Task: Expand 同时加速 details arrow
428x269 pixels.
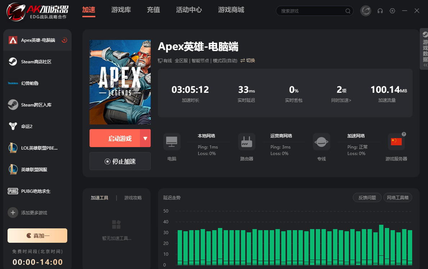Action: (350, 100)
